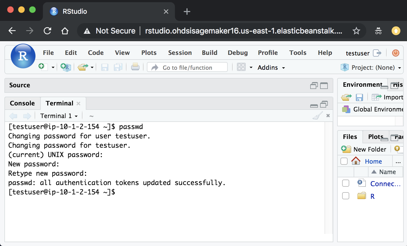407x246 pixels.
Task: Click the sign out icon beside testuser
Action: pos(377,53)
